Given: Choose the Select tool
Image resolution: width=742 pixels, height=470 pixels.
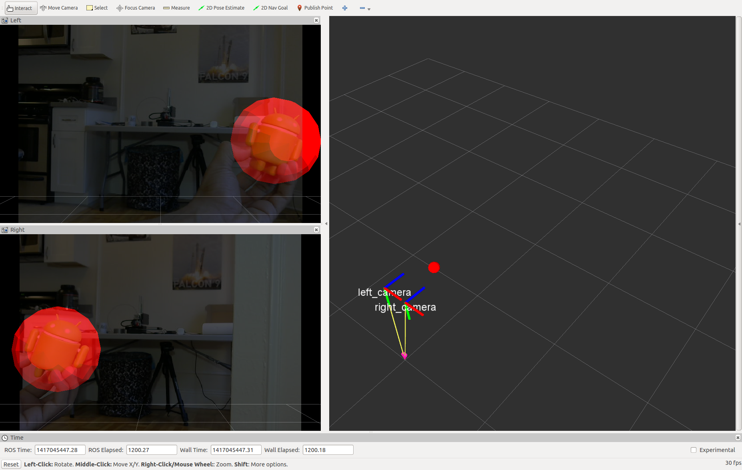Looking at the screenshot, I should tap(97, 8).
